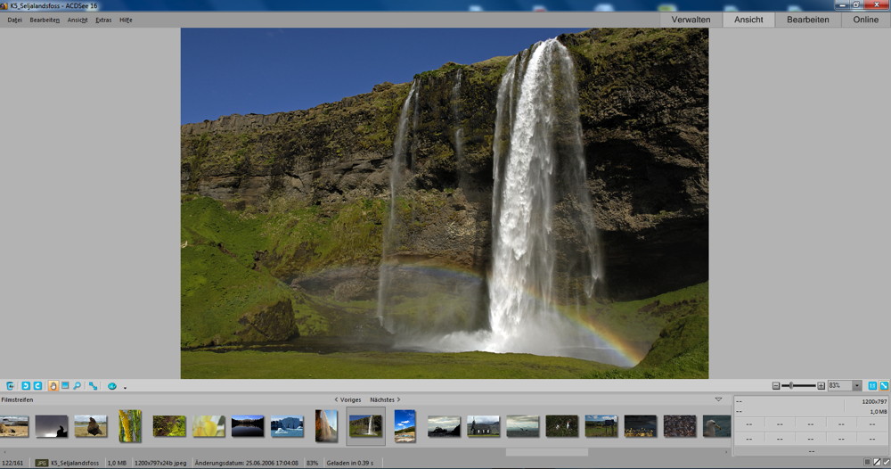Go to previous image with Voriges
The image size is (891, 469).
pos(347,399)
